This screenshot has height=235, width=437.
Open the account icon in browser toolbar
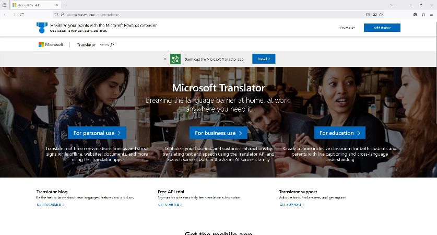pos(415,15)
